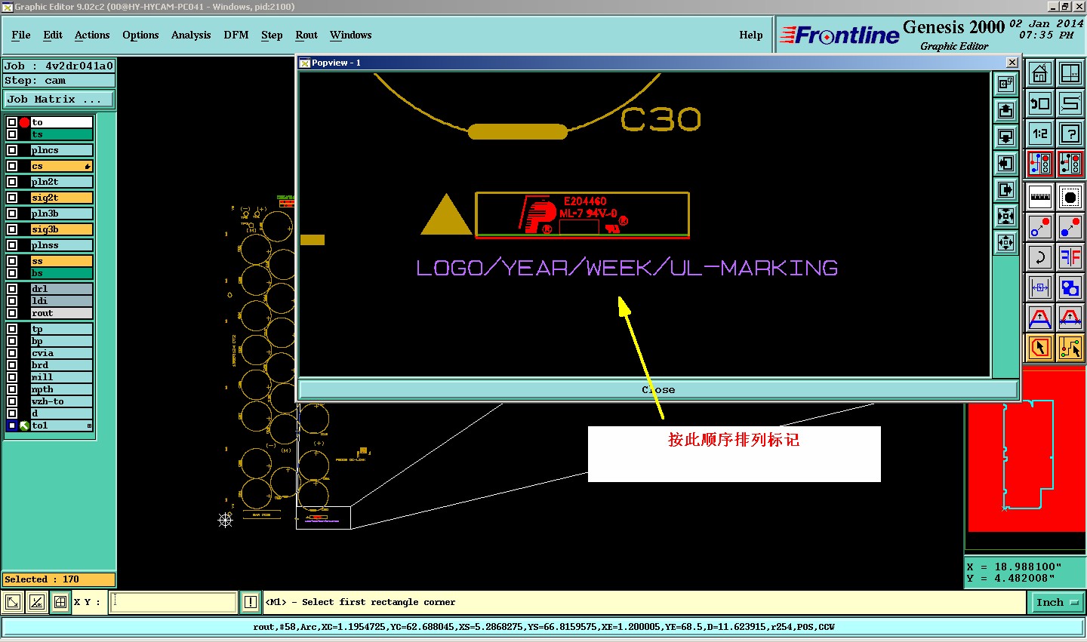Select the plnss layer name

click(x=62, y=245)
